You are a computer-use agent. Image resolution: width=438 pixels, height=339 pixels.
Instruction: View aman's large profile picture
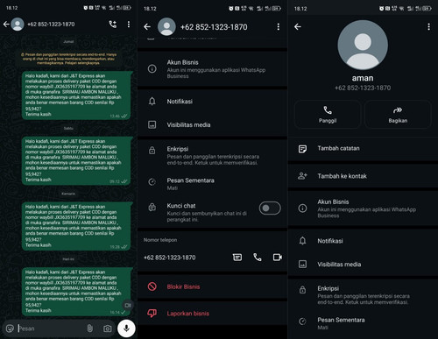pos(363,45)
